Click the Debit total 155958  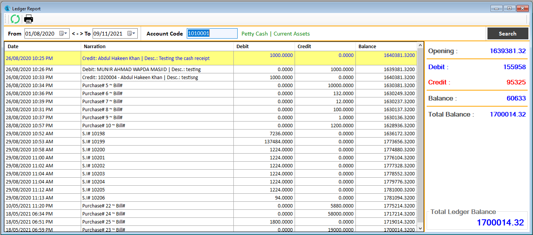(514, 67)
